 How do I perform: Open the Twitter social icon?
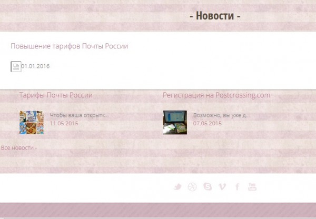coord(177,187)
